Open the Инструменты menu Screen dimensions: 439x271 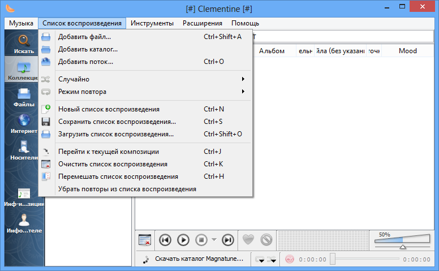152,23
